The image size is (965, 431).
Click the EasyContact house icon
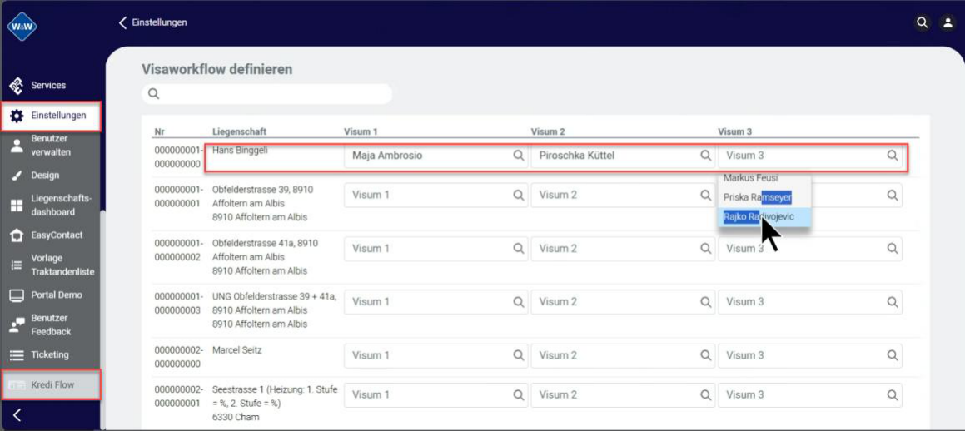pyautogui.click(x=17, y=235)
